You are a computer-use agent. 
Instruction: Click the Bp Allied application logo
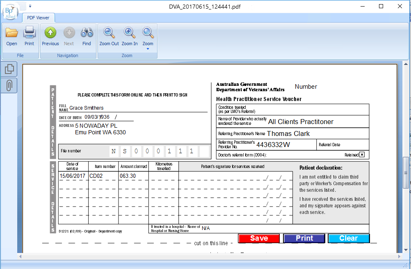click(10, 12)
